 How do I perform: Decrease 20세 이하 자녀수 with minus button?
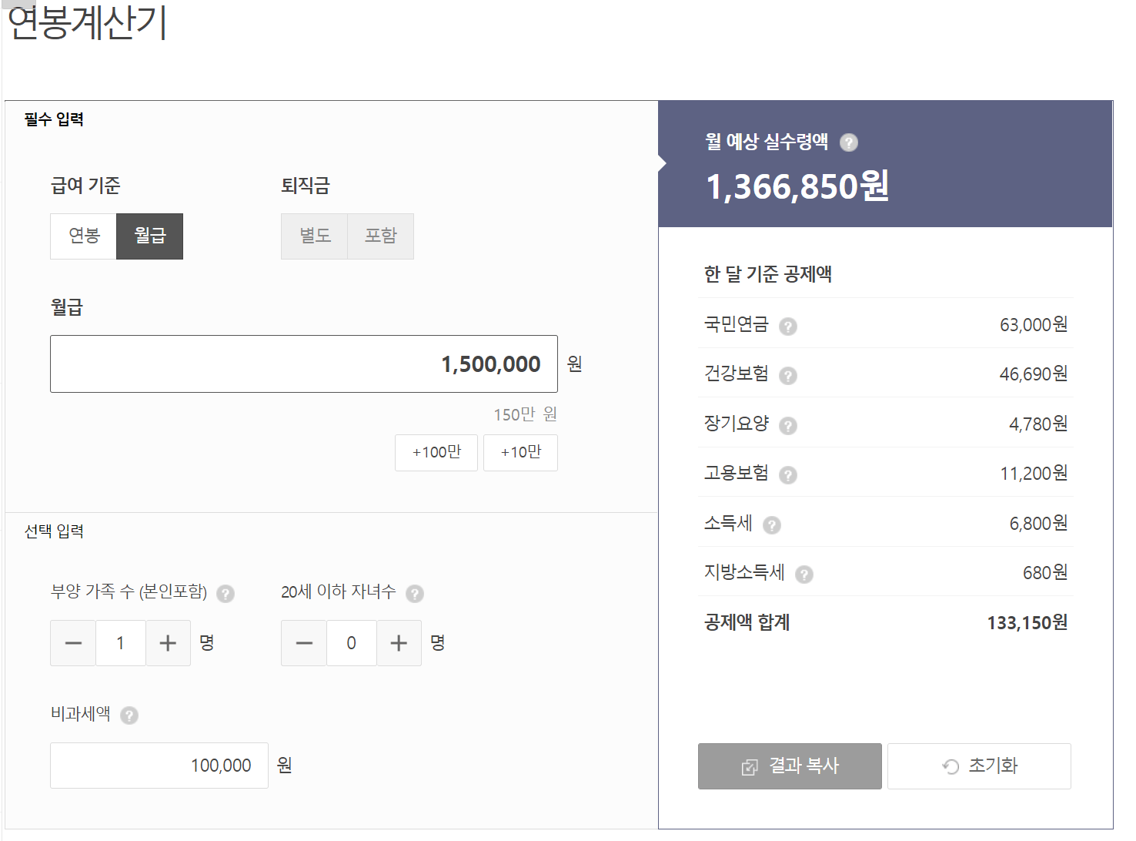[304, 643]
